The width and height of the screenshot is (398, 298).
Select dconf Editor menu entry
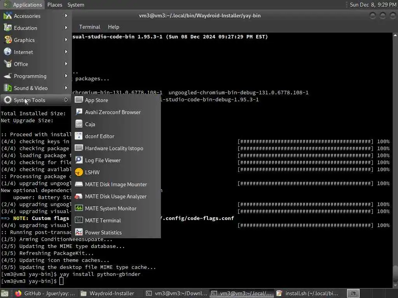[116, 136]
